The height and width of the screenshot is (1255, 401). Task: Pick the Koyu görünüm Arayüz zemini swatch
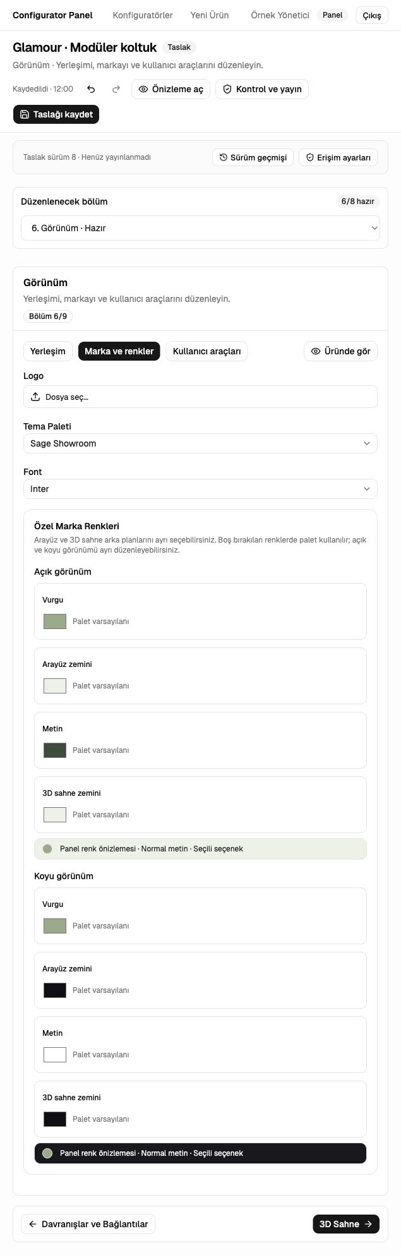[55, 990]
